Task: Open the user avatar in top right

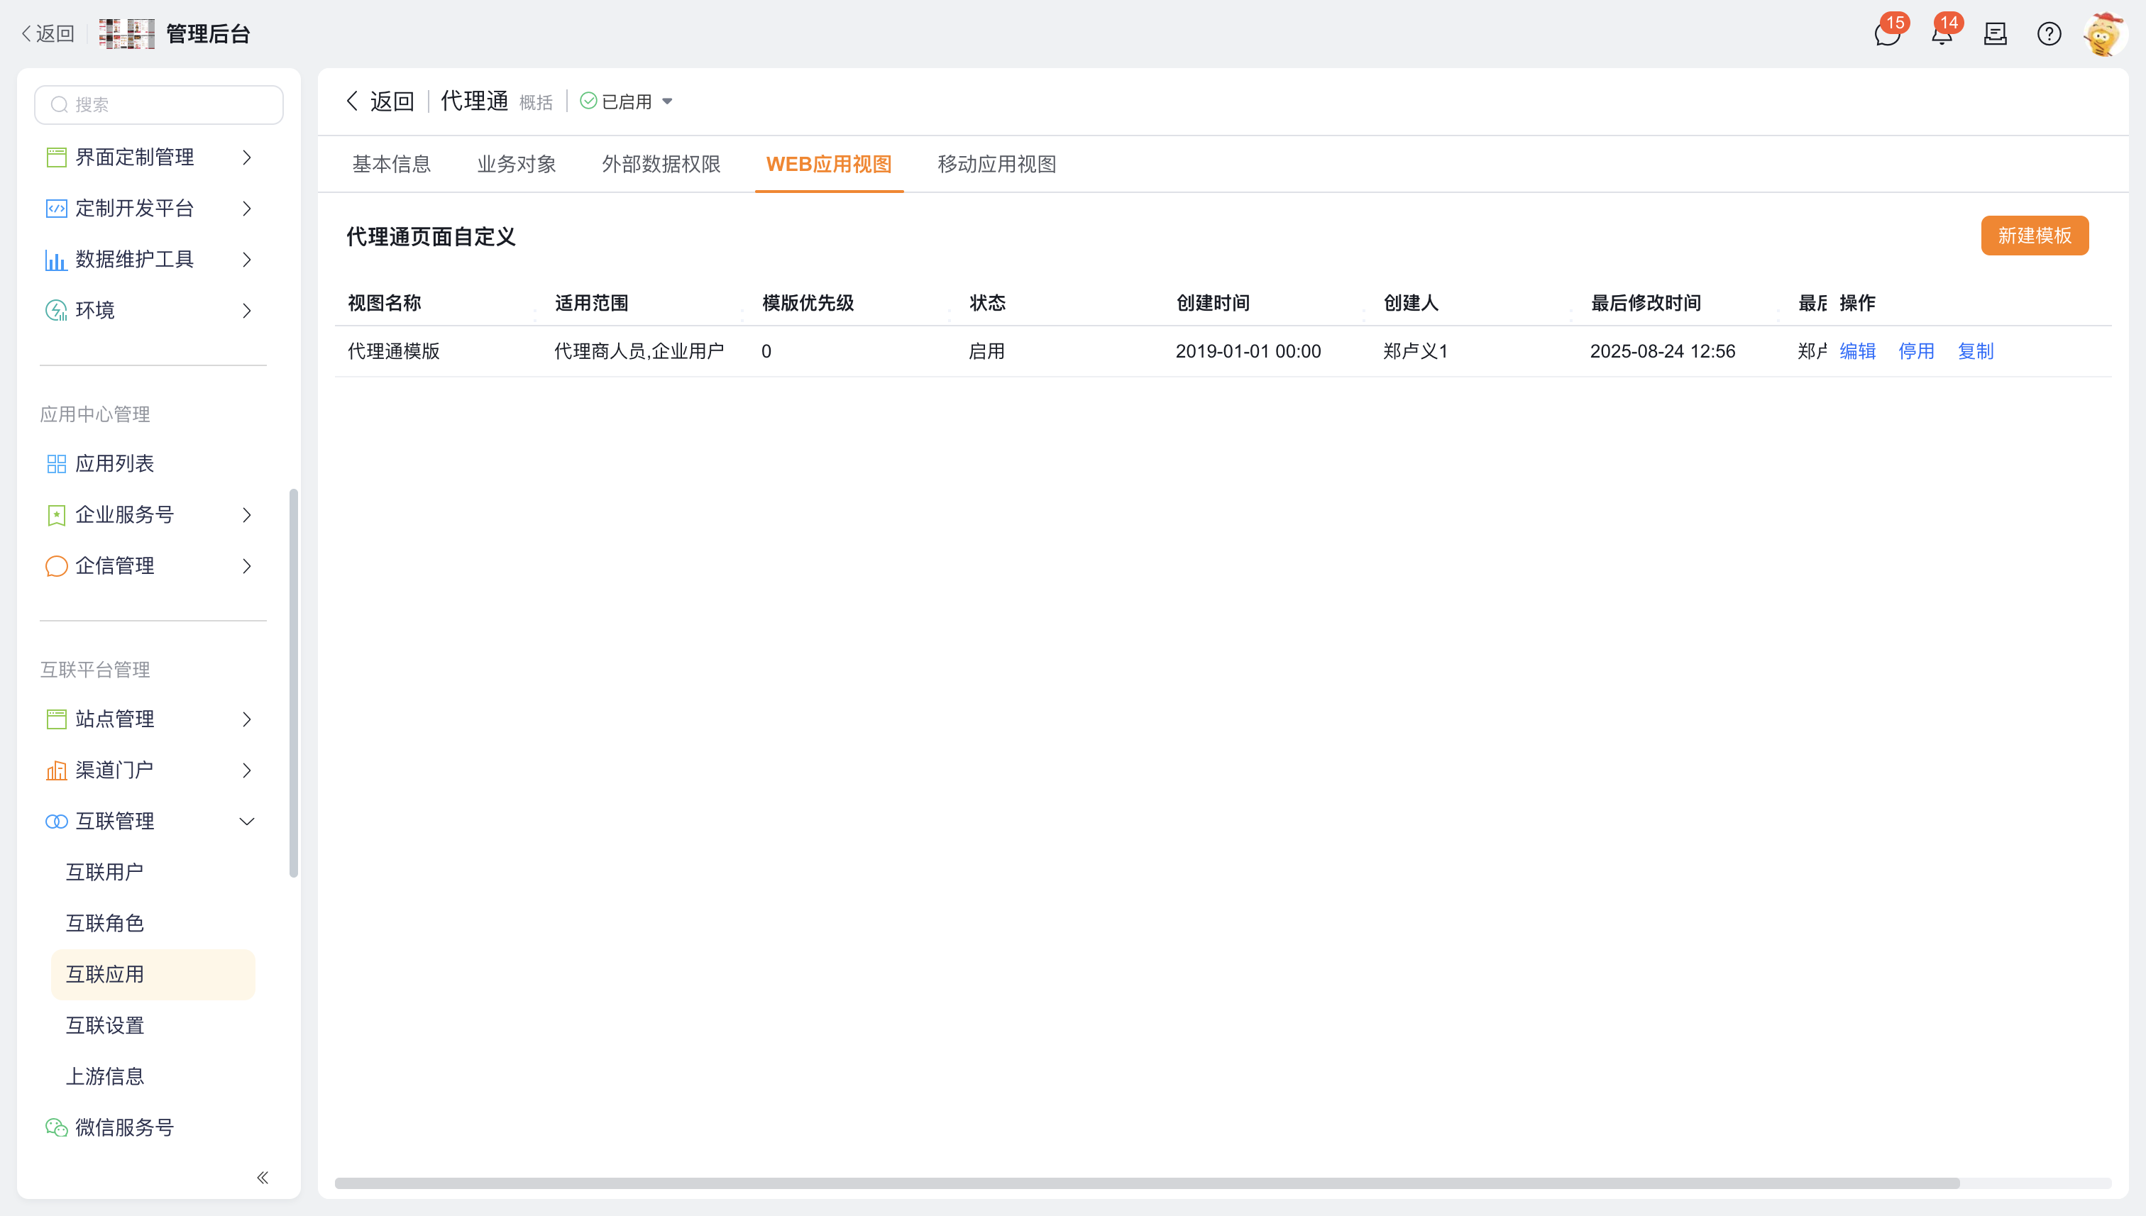Action: (x=2103, y=34)
